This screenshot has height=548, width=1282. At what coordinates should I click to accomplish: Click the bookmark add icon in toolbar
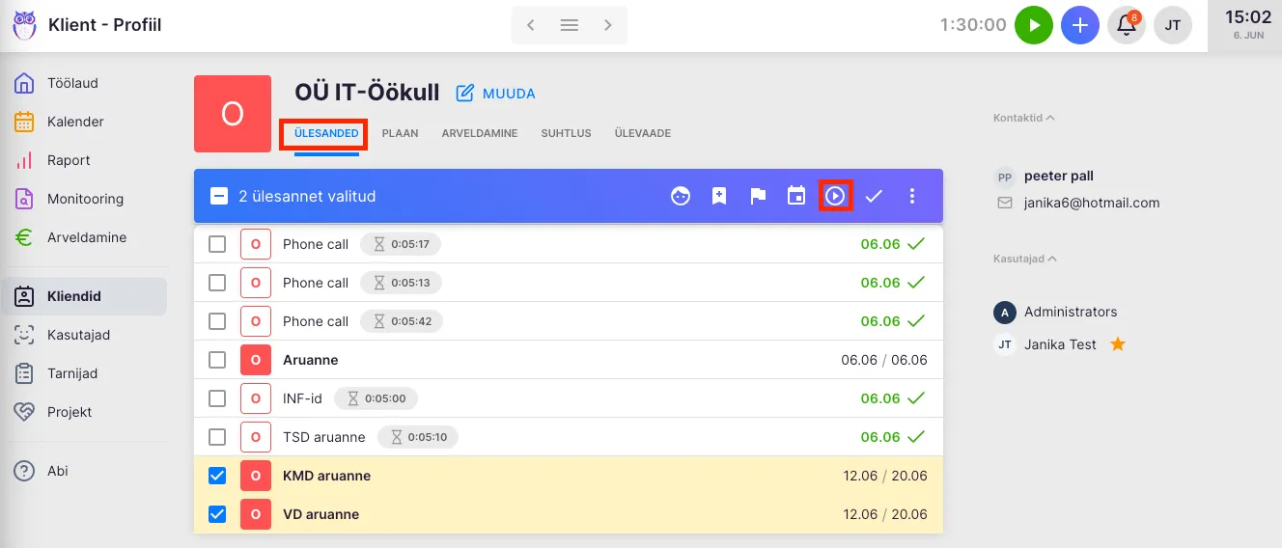(719, 196)
